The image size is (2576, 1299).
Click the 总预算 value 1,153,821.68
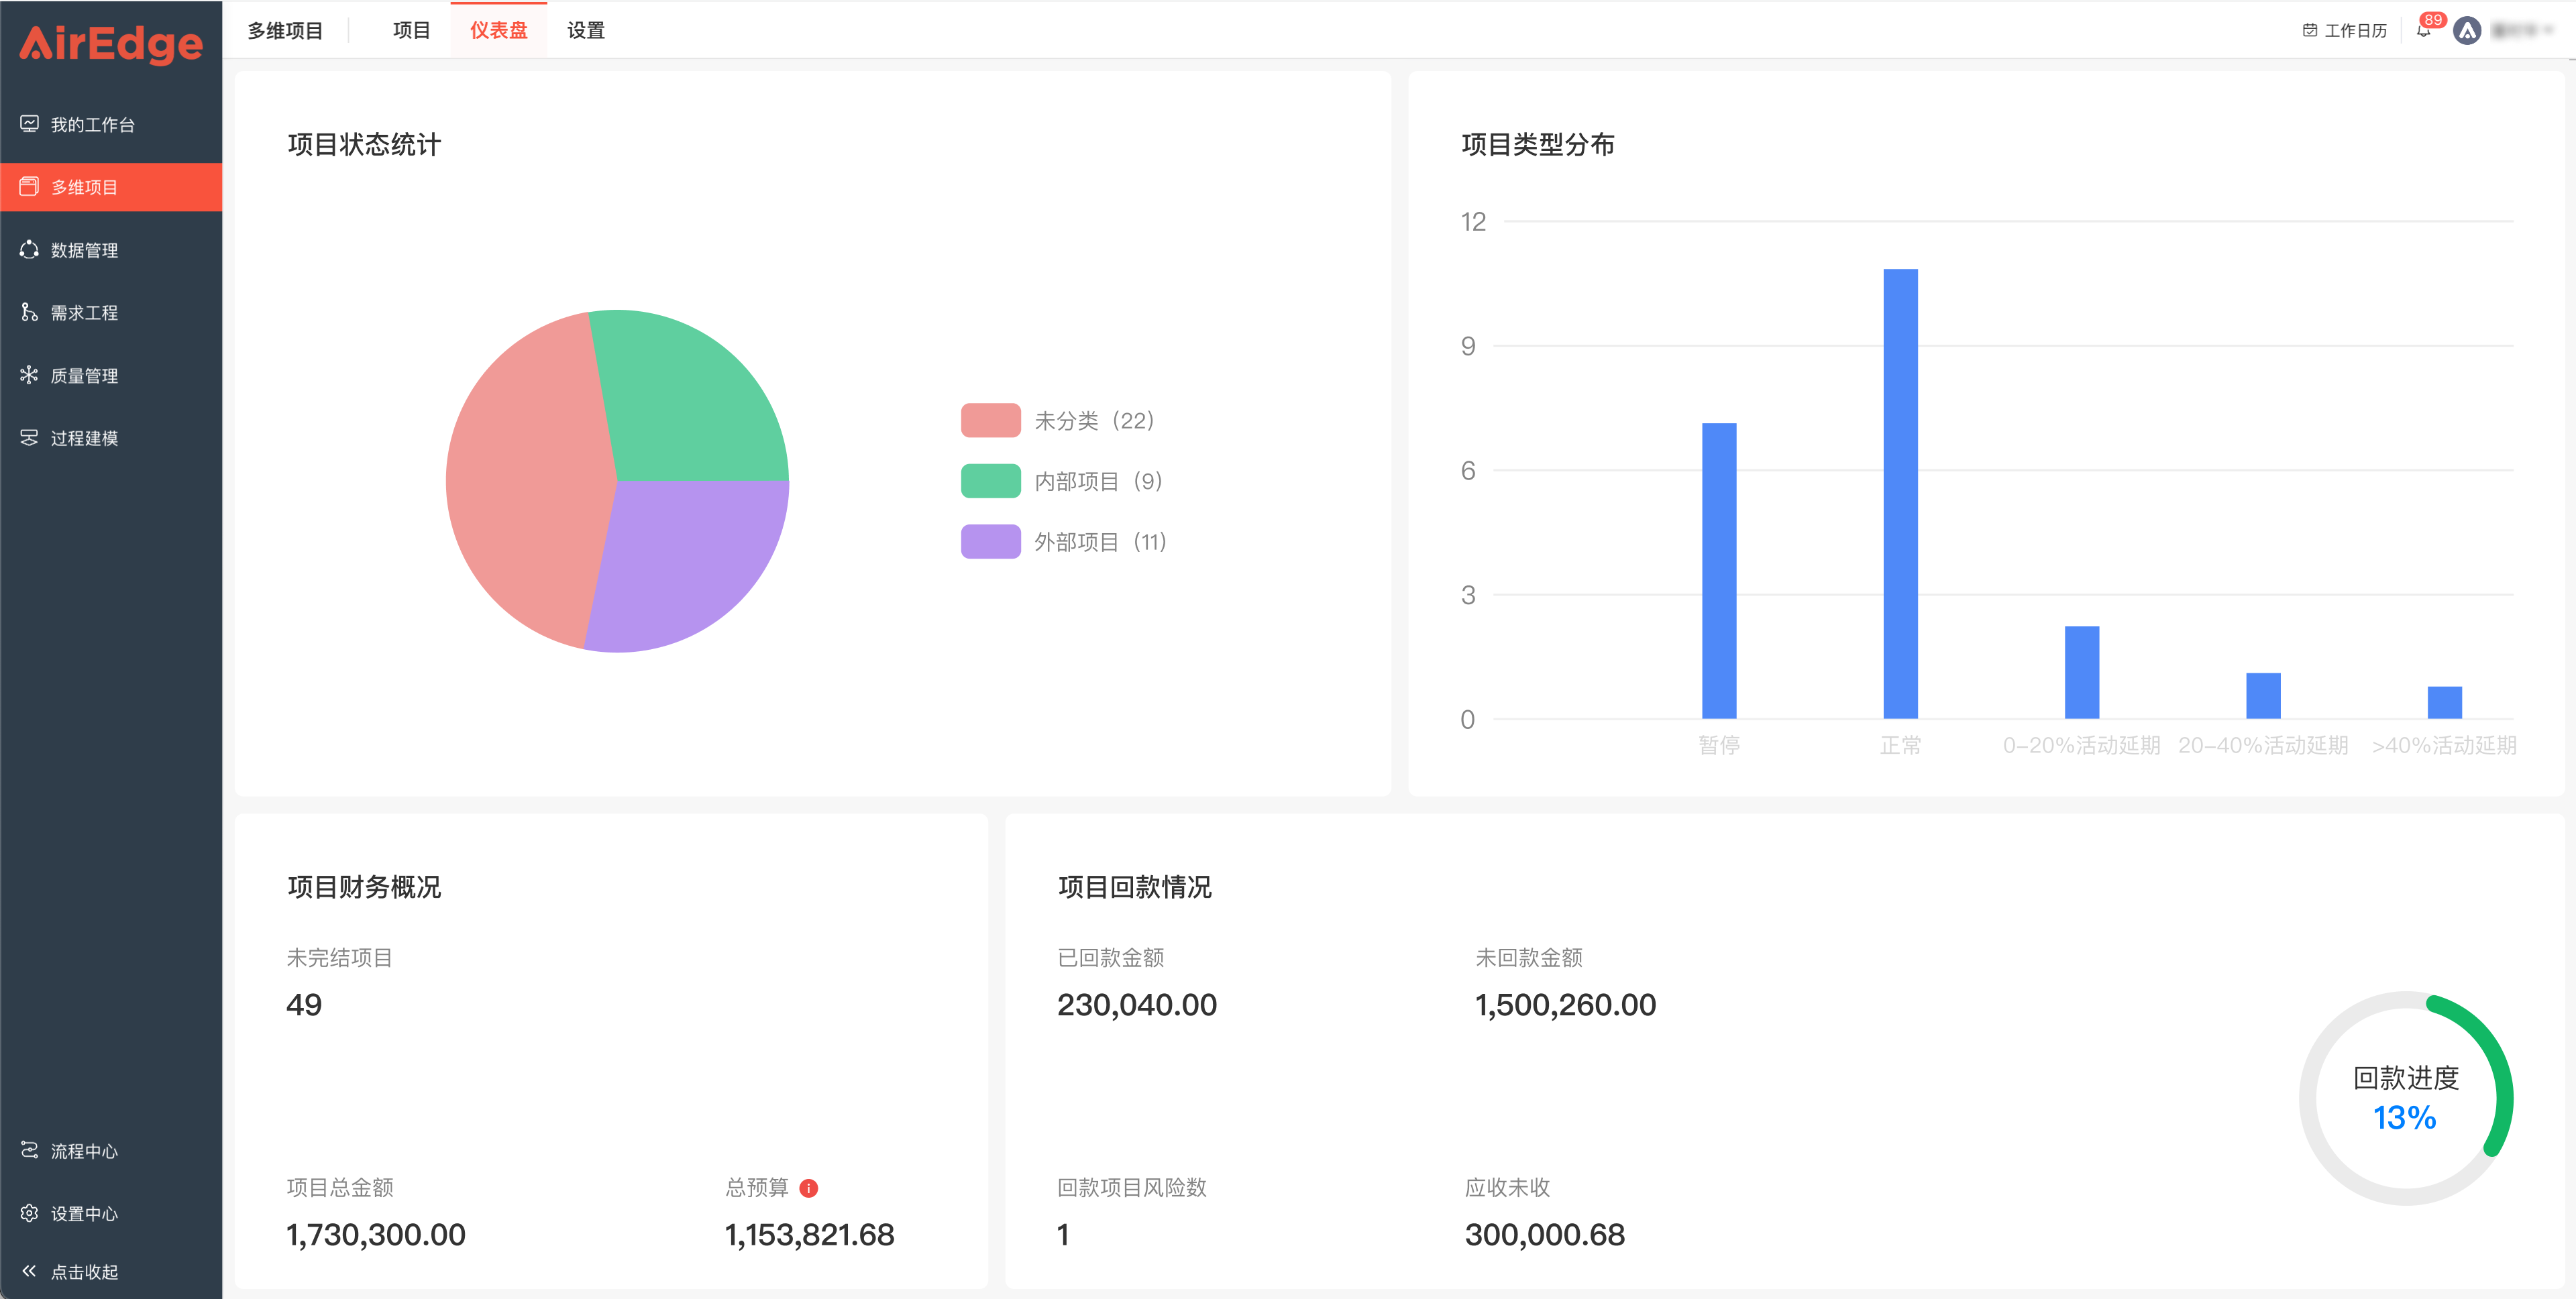[x=809, y=1235]
